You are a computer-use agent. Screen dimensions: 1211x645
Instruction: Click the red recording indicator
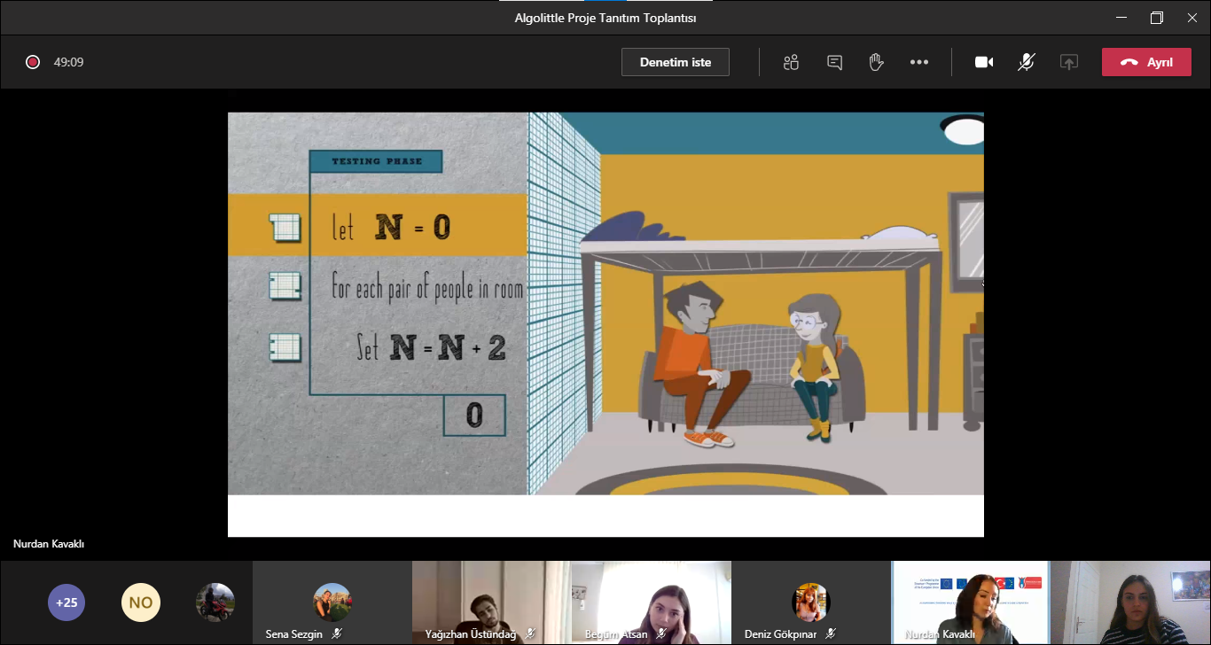pos(33,62)
